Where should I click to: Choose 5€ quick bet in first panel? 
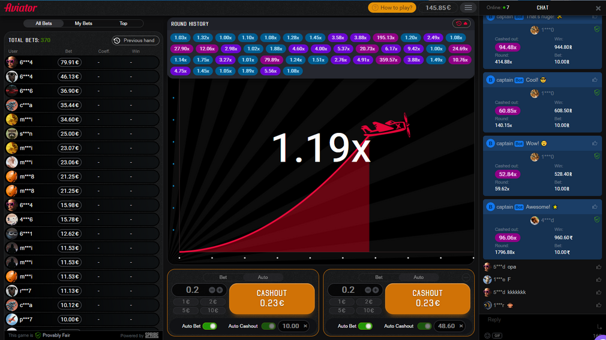coord(186,310)
